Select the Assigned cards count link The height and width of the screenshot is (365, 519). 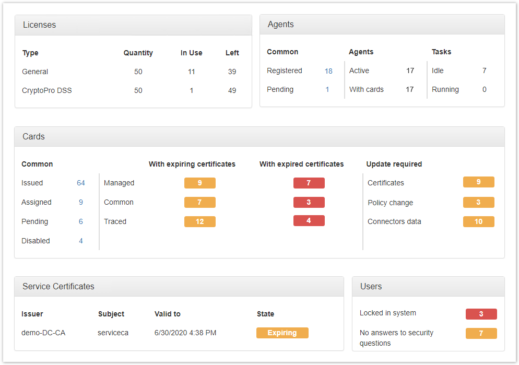click(81, 203)
